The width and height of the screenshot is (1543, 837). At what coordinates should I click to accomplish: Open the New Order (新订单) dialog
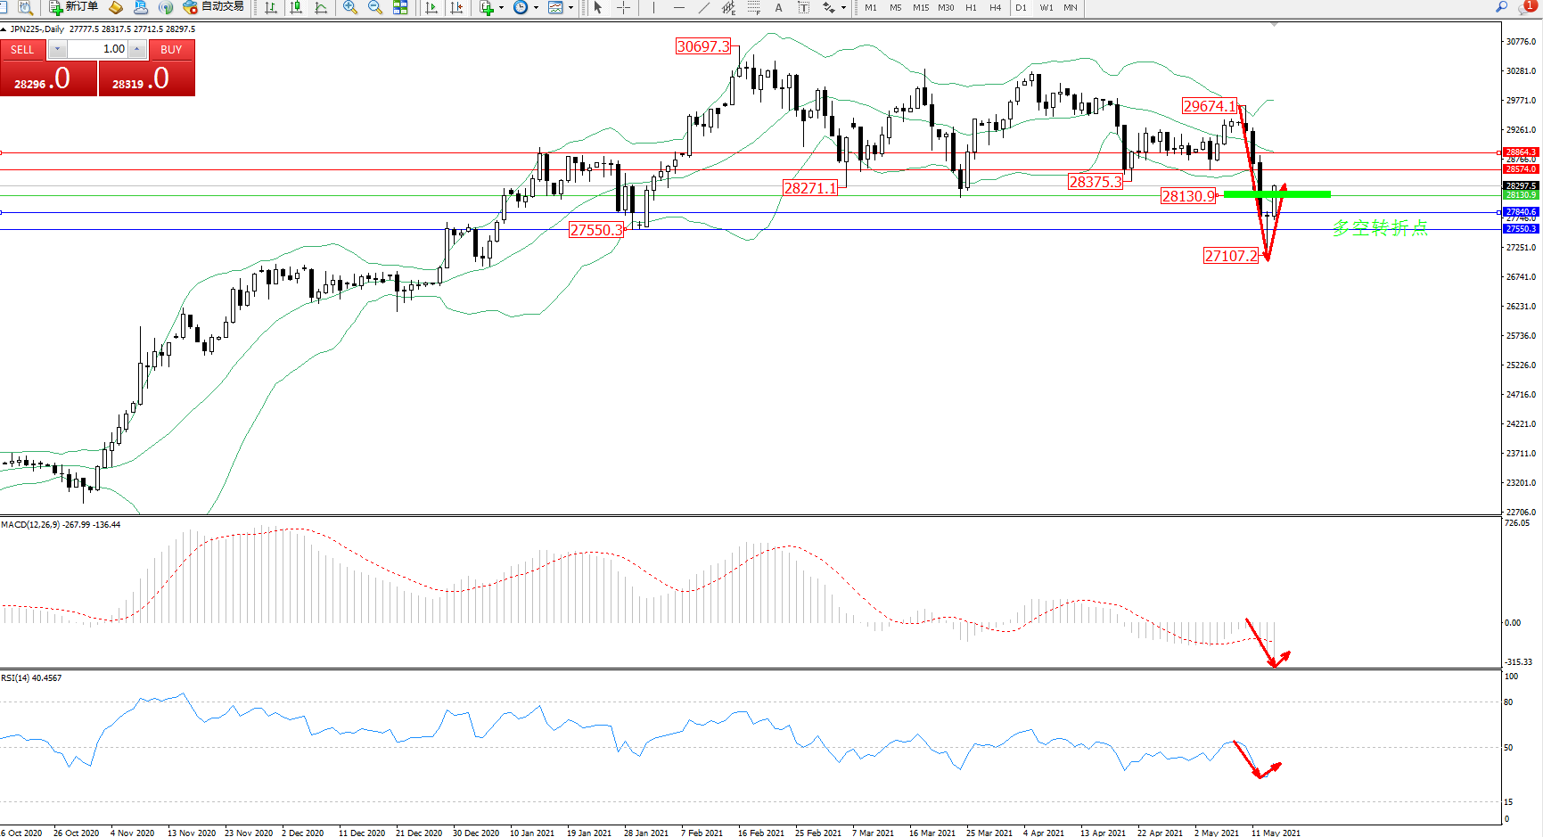73,7
